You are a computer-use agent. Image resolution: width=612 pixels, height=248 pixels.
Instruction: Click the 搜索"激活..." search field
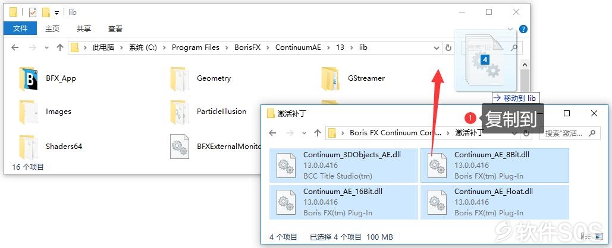569,133
